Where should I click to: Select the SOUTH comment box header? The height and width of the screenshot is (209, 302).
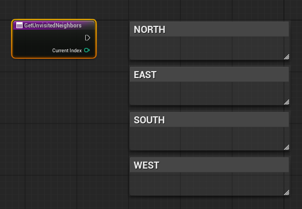point(209,120)
